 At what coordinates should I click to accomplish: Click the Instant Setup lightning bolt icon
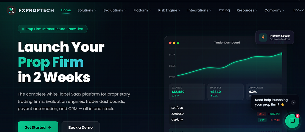(263, 37)
